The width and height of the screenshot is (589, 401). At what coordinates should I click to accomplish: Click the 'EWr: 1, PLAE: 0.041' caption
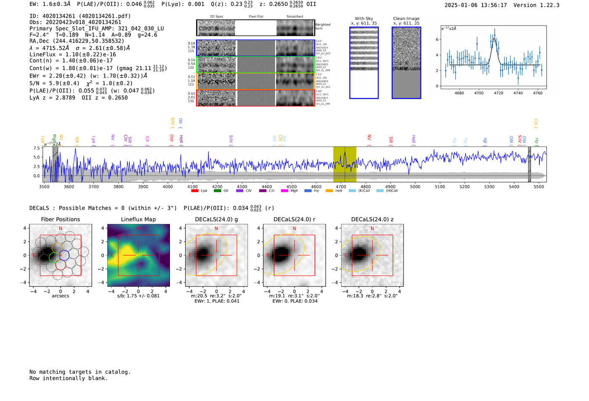pyautogui.click(x=217, y=301)
